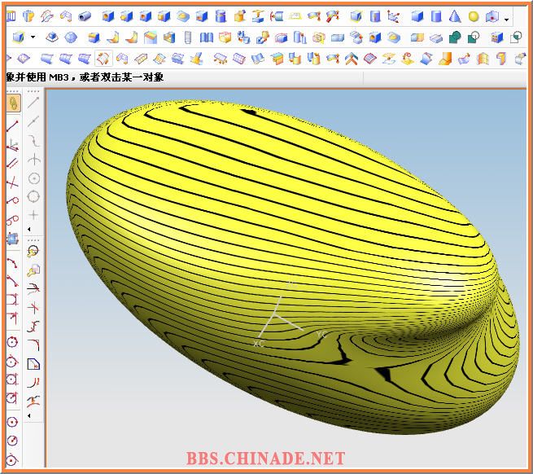
Task: Expand the lower left toolbar overflow arrow
Action: click(x=30, y=415)
